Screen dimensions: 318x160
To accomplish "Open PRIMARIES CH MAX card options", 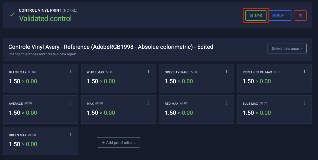I will [x=304, y=72].
